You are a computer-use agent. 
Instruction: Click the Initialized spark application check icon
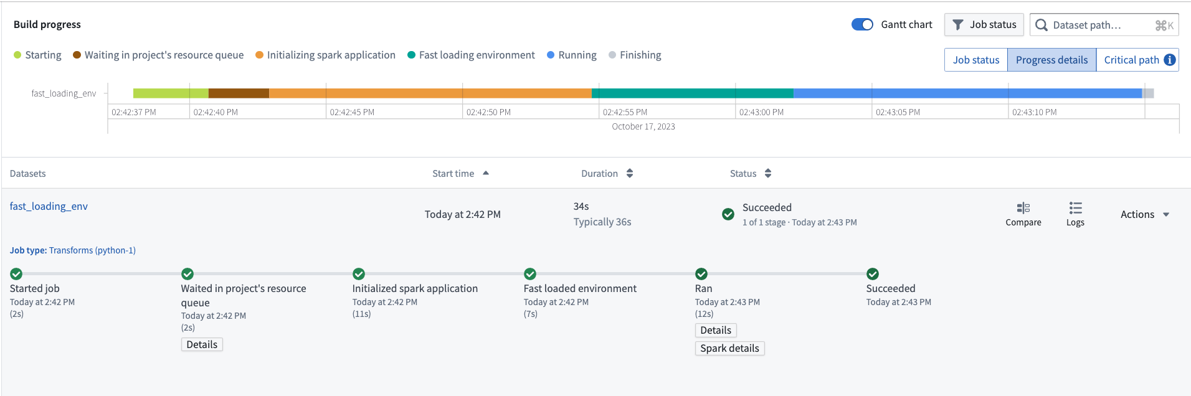359,274
